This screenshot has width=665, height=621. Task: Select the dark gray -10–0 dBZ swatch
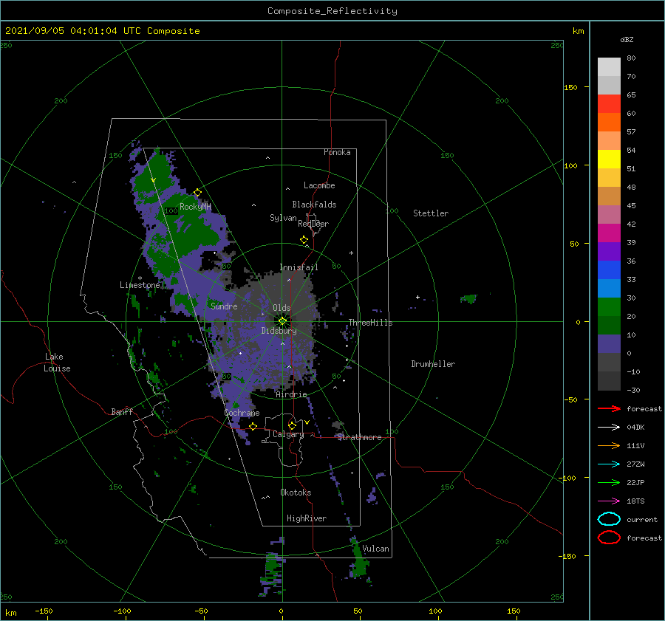click(x=609, y=362)
